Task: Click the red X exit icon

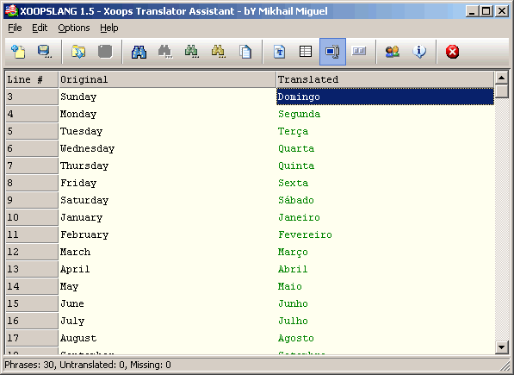Action: [452, 52]
